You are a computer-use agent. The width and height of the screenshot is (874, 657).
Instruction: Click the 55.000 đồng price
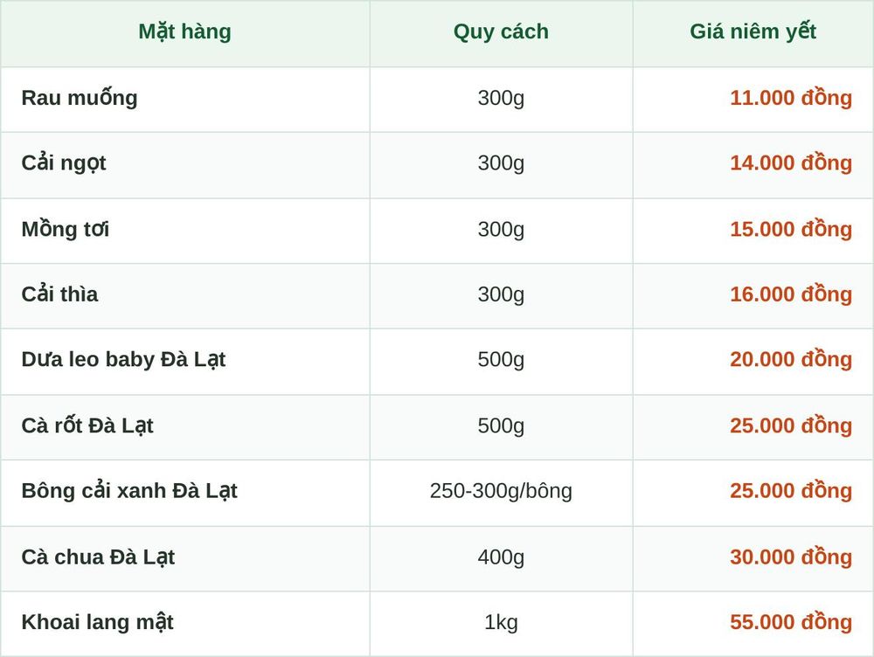791,622
